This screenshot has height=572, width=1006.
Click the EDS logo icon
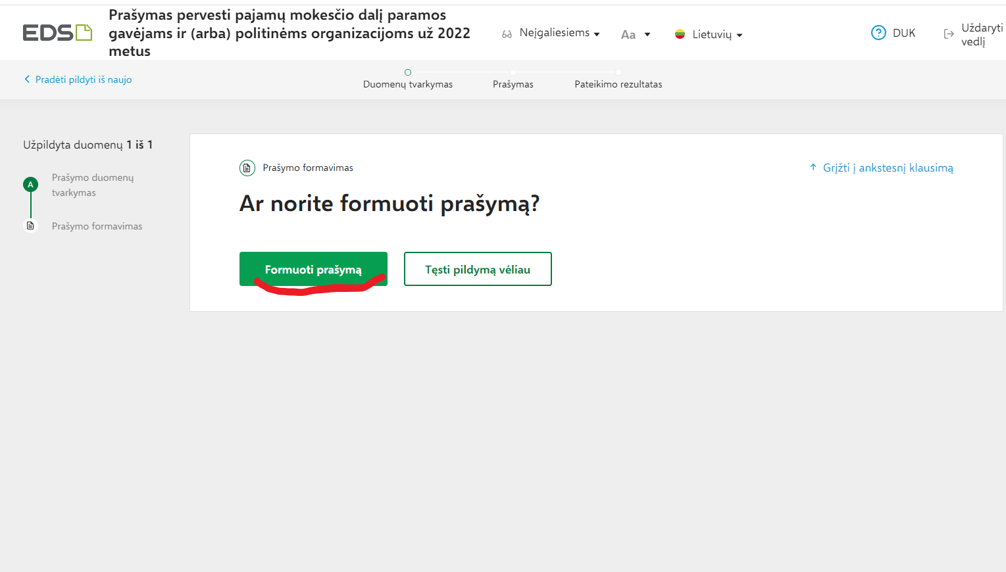pyautogui.click(x=57, y=32)
